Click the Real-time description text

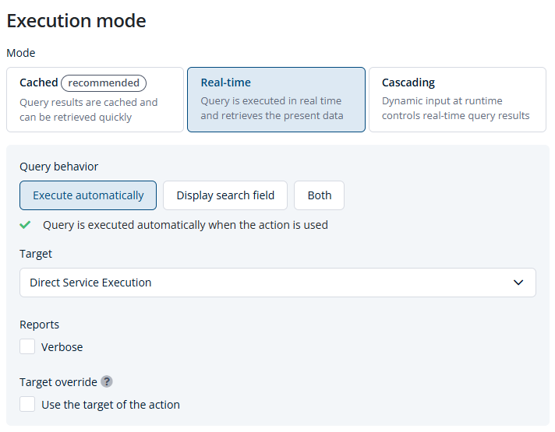[272, 108]
